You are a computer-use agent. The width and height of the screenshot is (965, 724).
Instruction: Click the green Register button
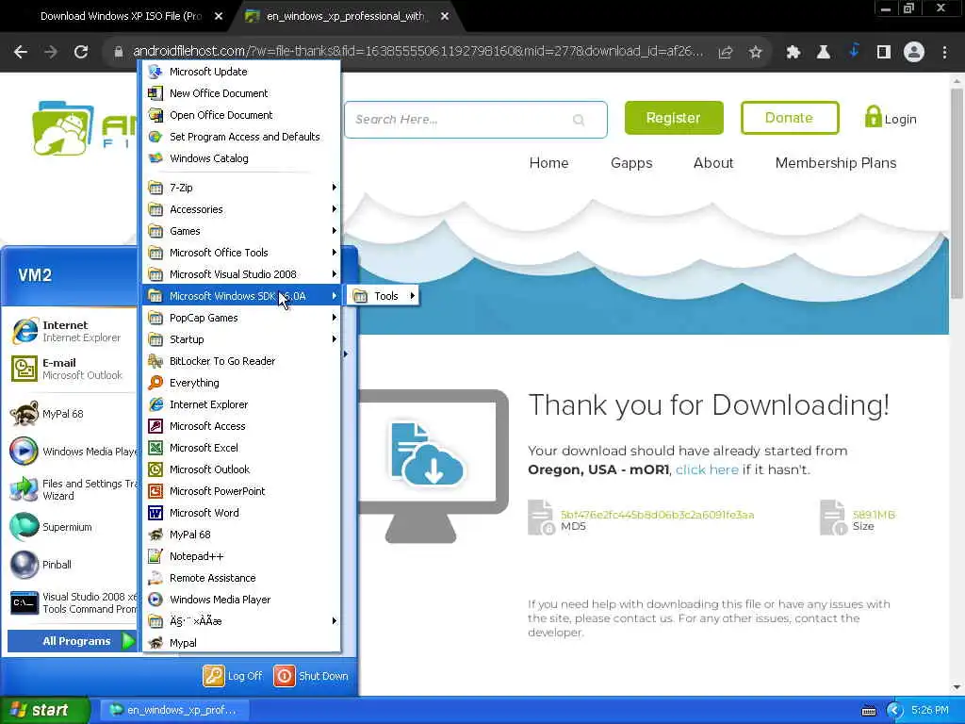[674, 118]
